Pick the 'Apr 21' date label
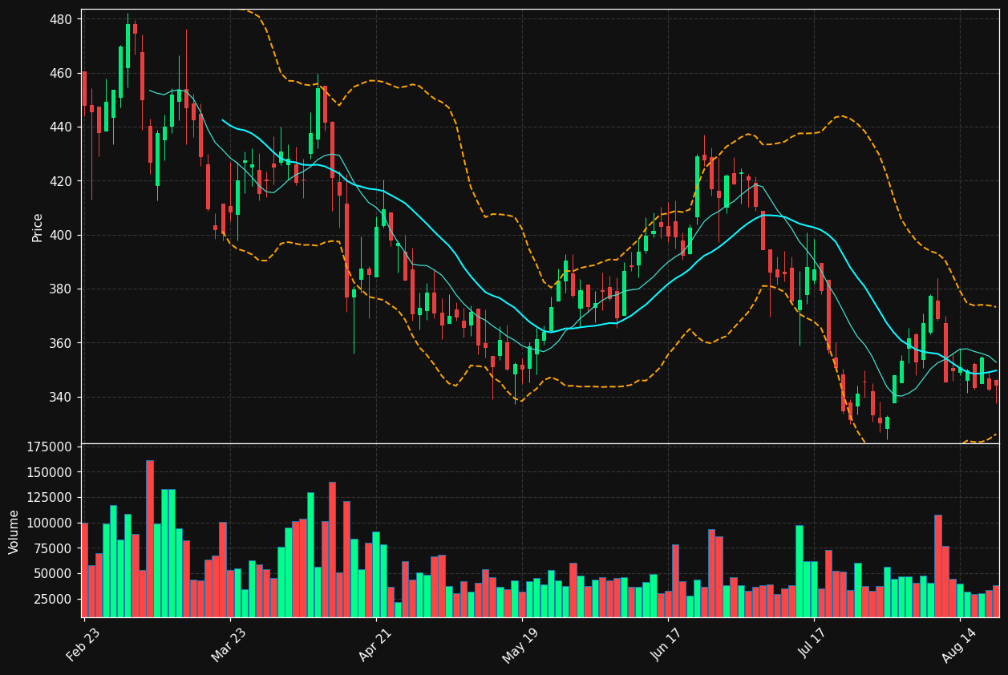This screenshot has height=675, width=1008. [x=375, y=645]
